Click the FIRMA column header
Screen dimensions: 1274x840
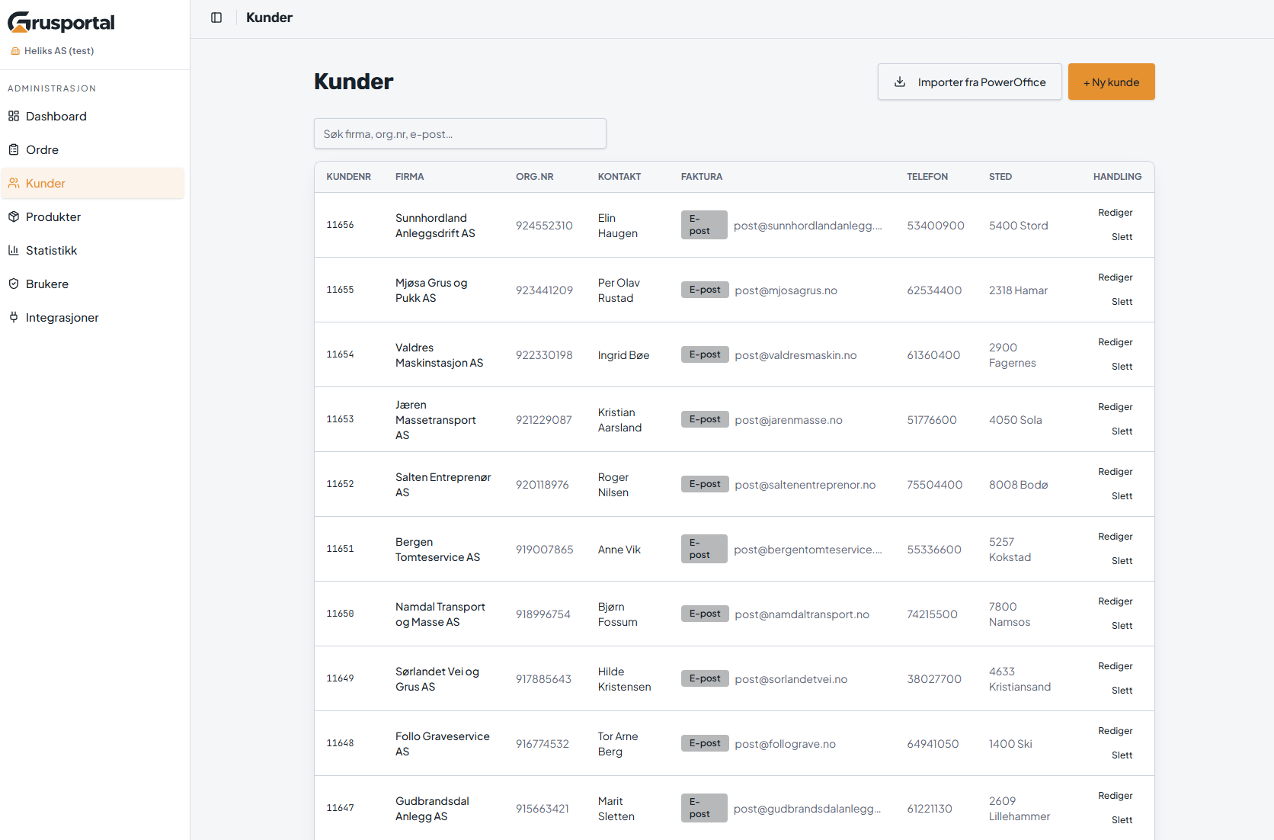[x=409, y=177]
